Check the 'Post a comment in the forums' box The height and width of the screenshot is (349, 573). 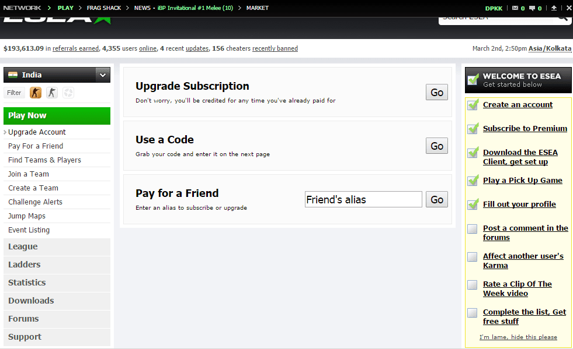point(473,229)
